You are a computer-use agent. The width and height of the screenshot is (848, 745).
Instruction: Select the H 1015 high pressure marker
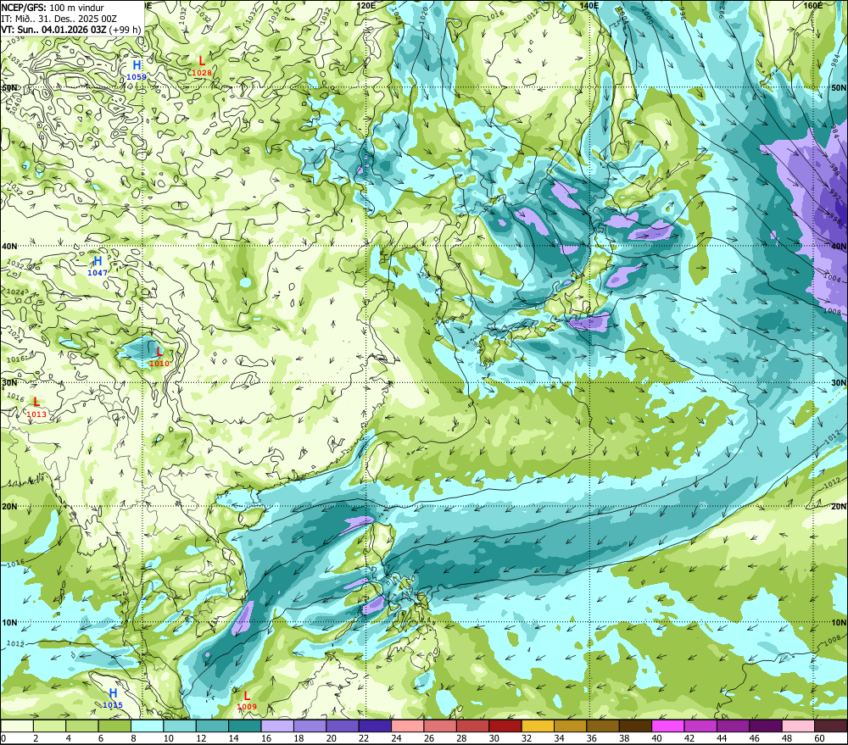(x=113, y=698)
